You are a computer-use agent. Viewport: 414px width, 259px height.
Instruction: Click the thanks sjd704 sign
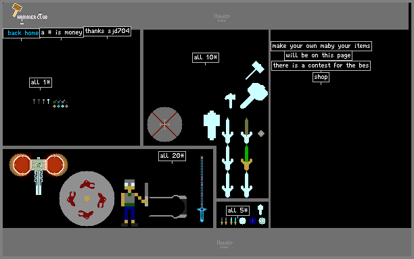click(x=107, y=31)
